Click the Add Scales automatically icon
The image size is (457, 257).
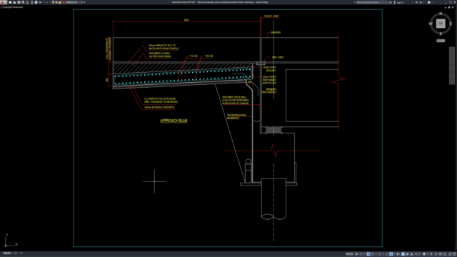408,254
